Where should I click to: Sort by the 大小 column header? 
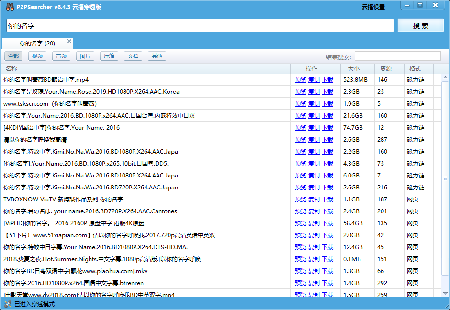(x=357, y=69)
